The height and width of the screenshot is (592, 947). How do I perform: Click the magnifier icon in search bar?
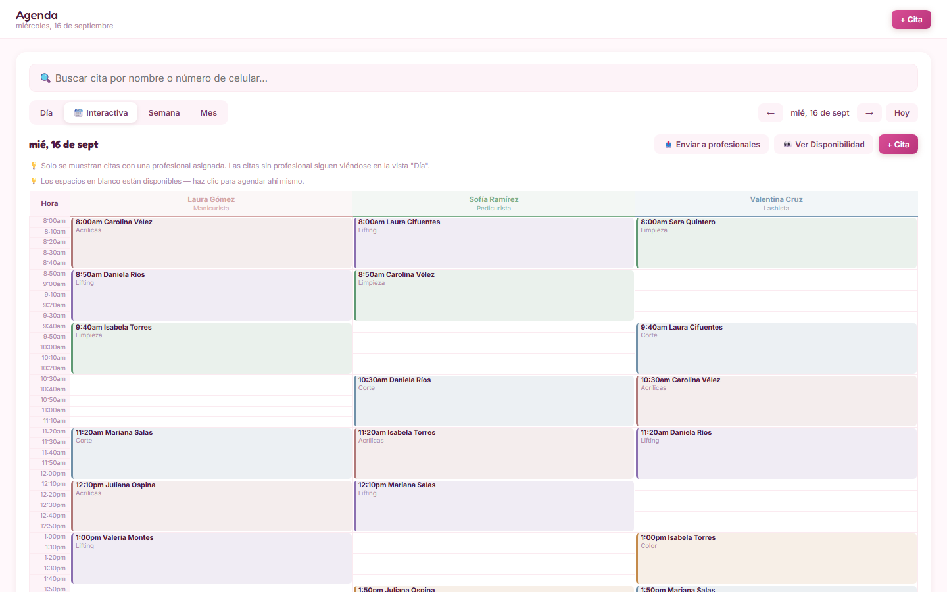45,78
